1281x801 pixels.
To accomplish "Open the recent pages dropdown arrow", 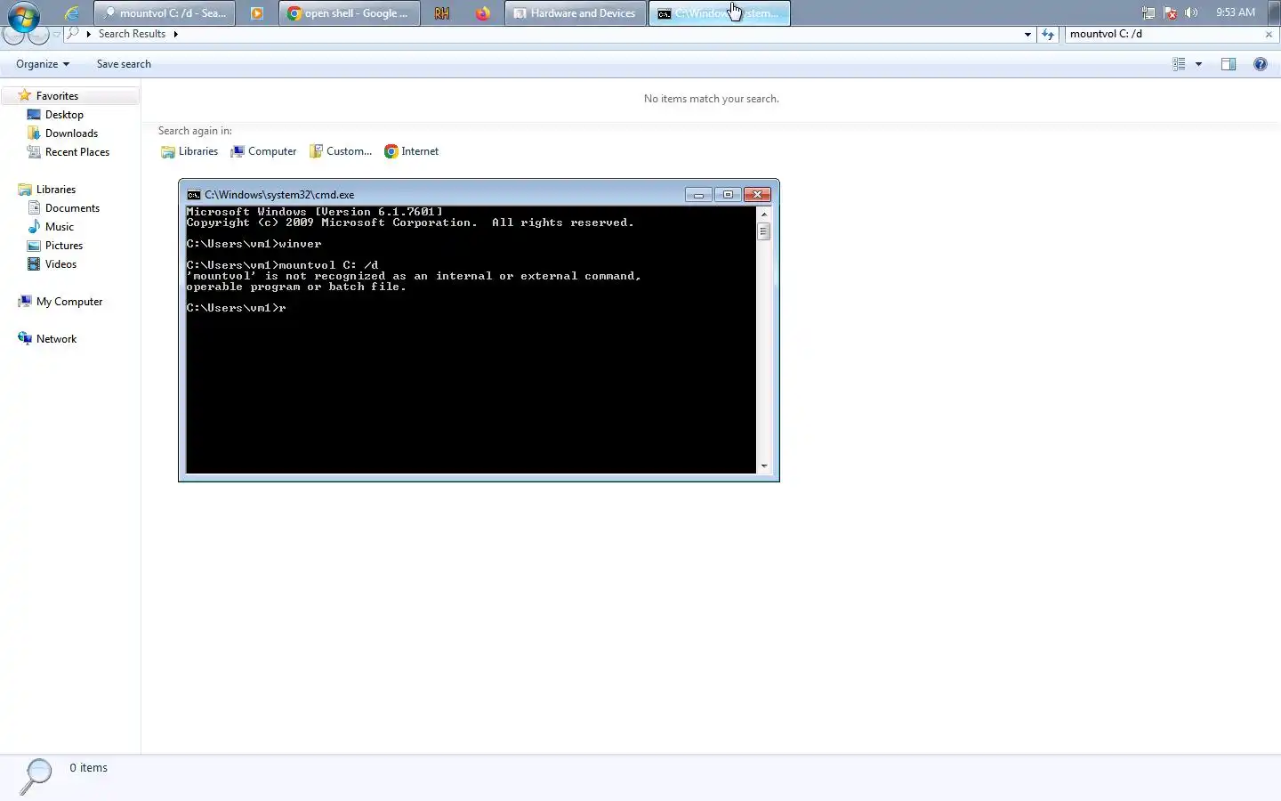I will (x=56, y=34).
